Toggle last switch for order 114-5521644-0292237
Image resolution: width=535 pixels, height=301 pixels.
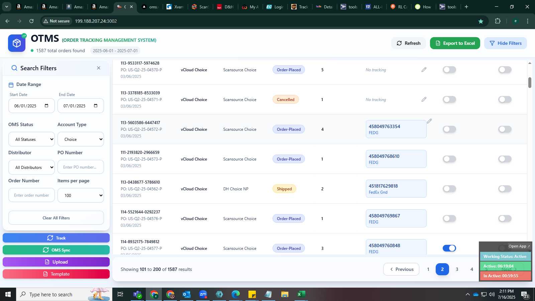(505, 218)
